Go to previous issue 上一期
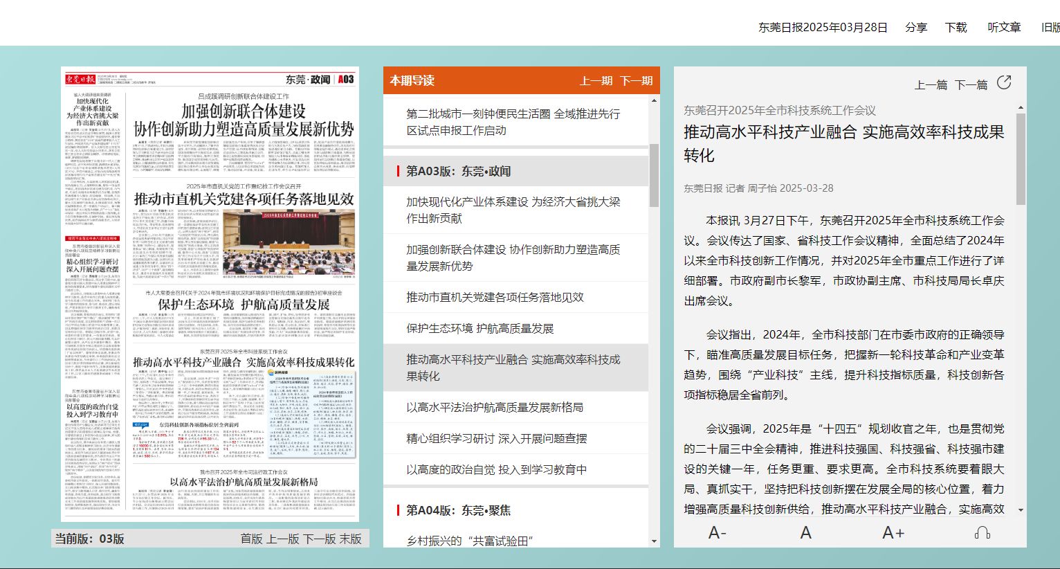 tap(596, 81)
